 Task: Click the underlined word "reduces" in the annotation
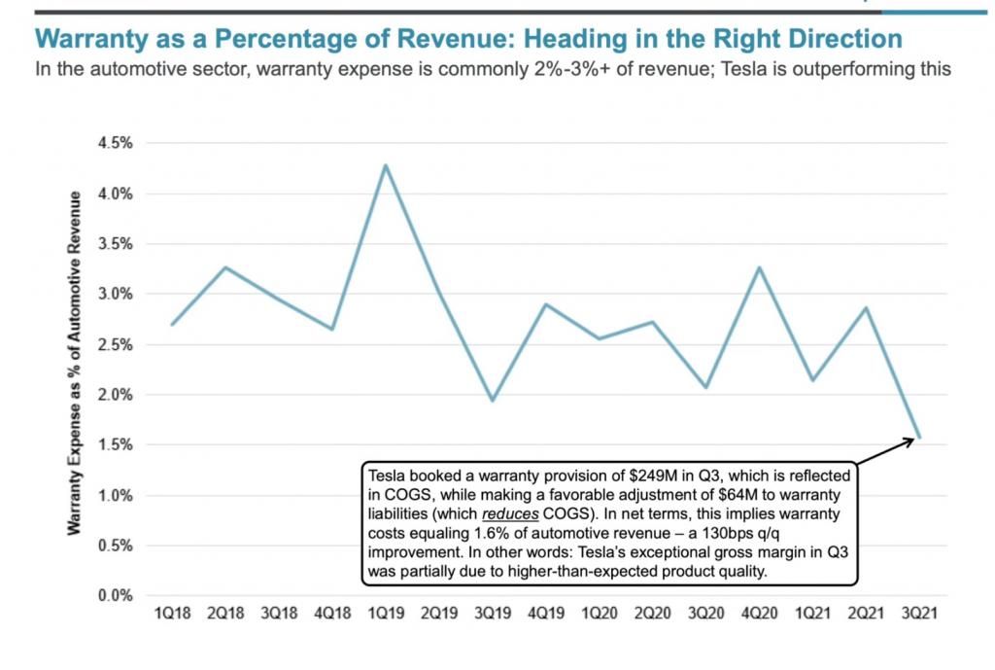click(510, 513)
